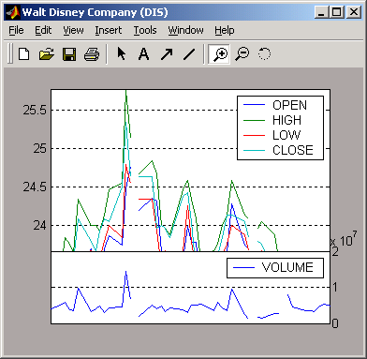Open the Help menu
This screenshot has width=367, height=359.
(225, 30)
